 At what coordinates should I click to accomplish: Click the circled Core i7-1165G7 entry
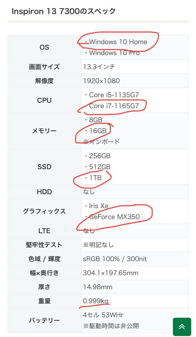click(113, 106)
